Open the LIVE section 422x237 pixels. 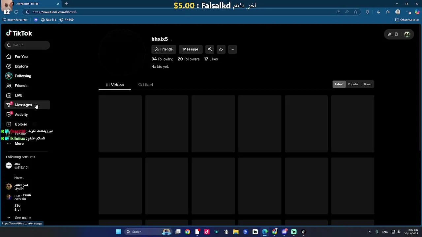[x=27, y=95]
